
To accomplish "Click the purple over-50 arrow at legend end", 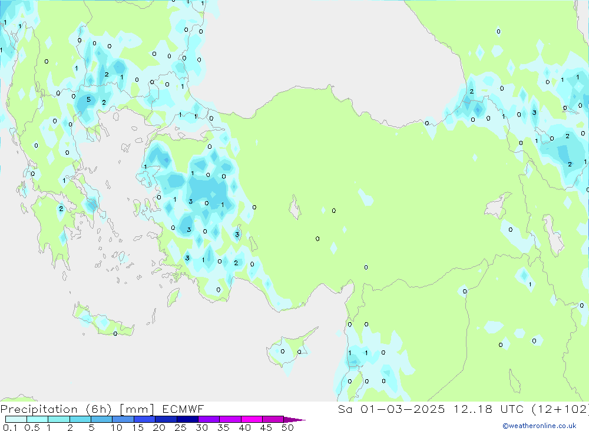I will (x=294, y=419).
